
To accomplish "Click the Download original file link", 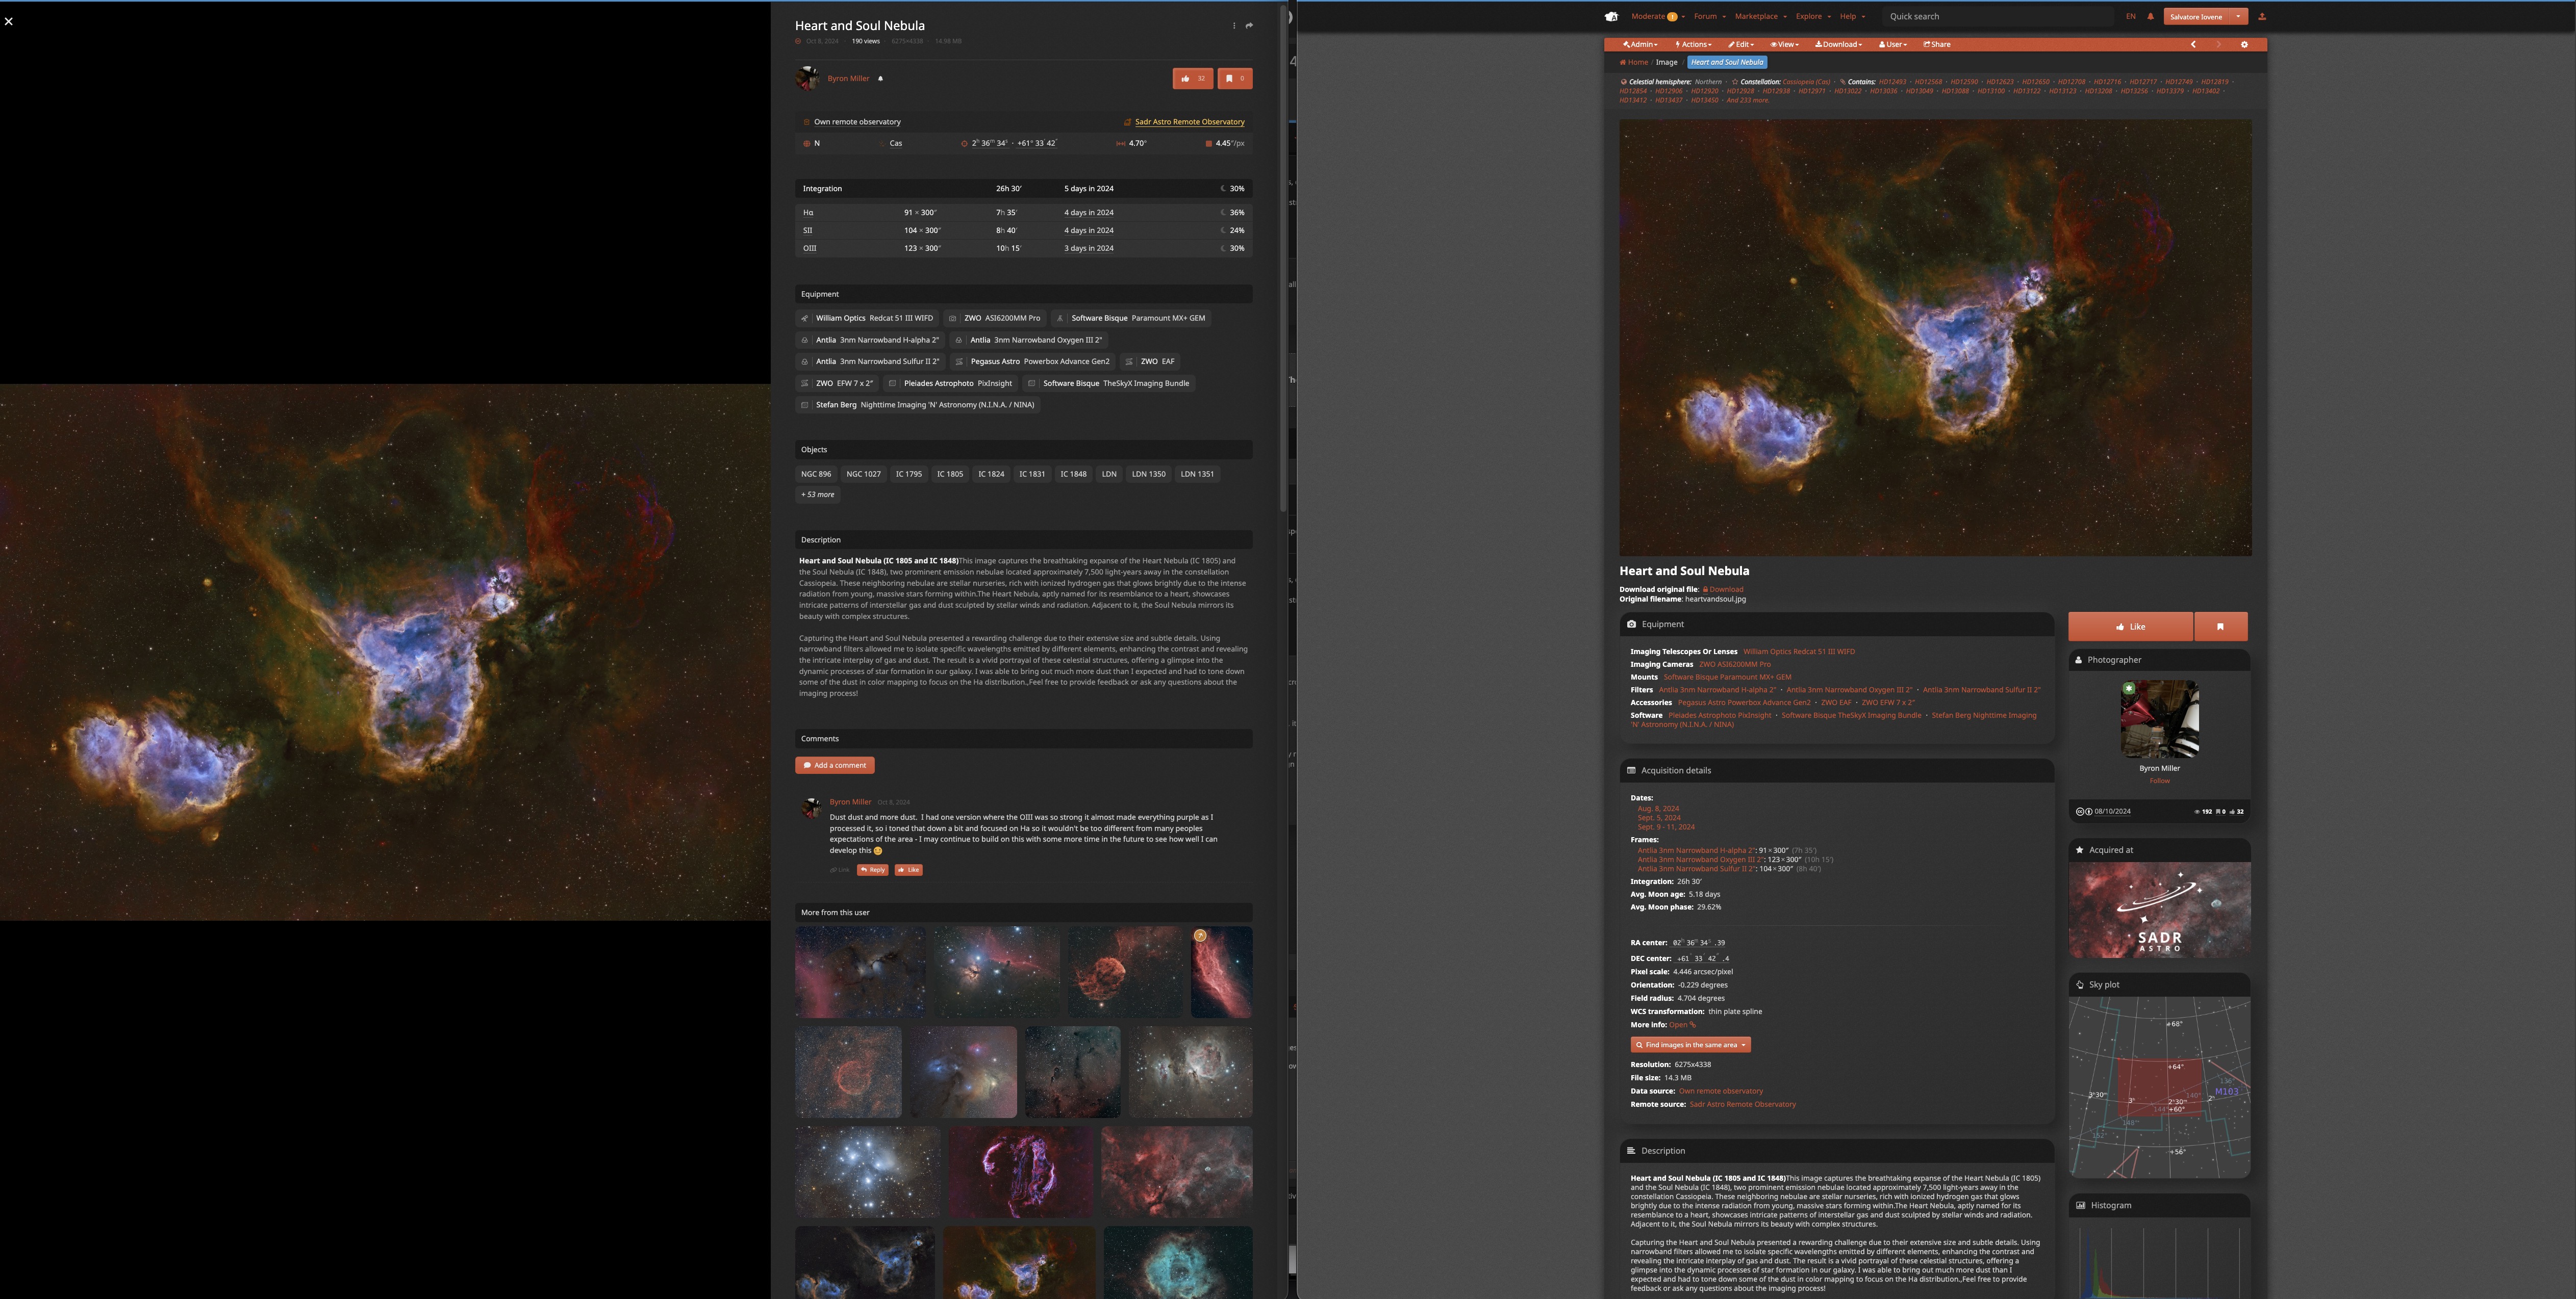I will coord(1723,589).
